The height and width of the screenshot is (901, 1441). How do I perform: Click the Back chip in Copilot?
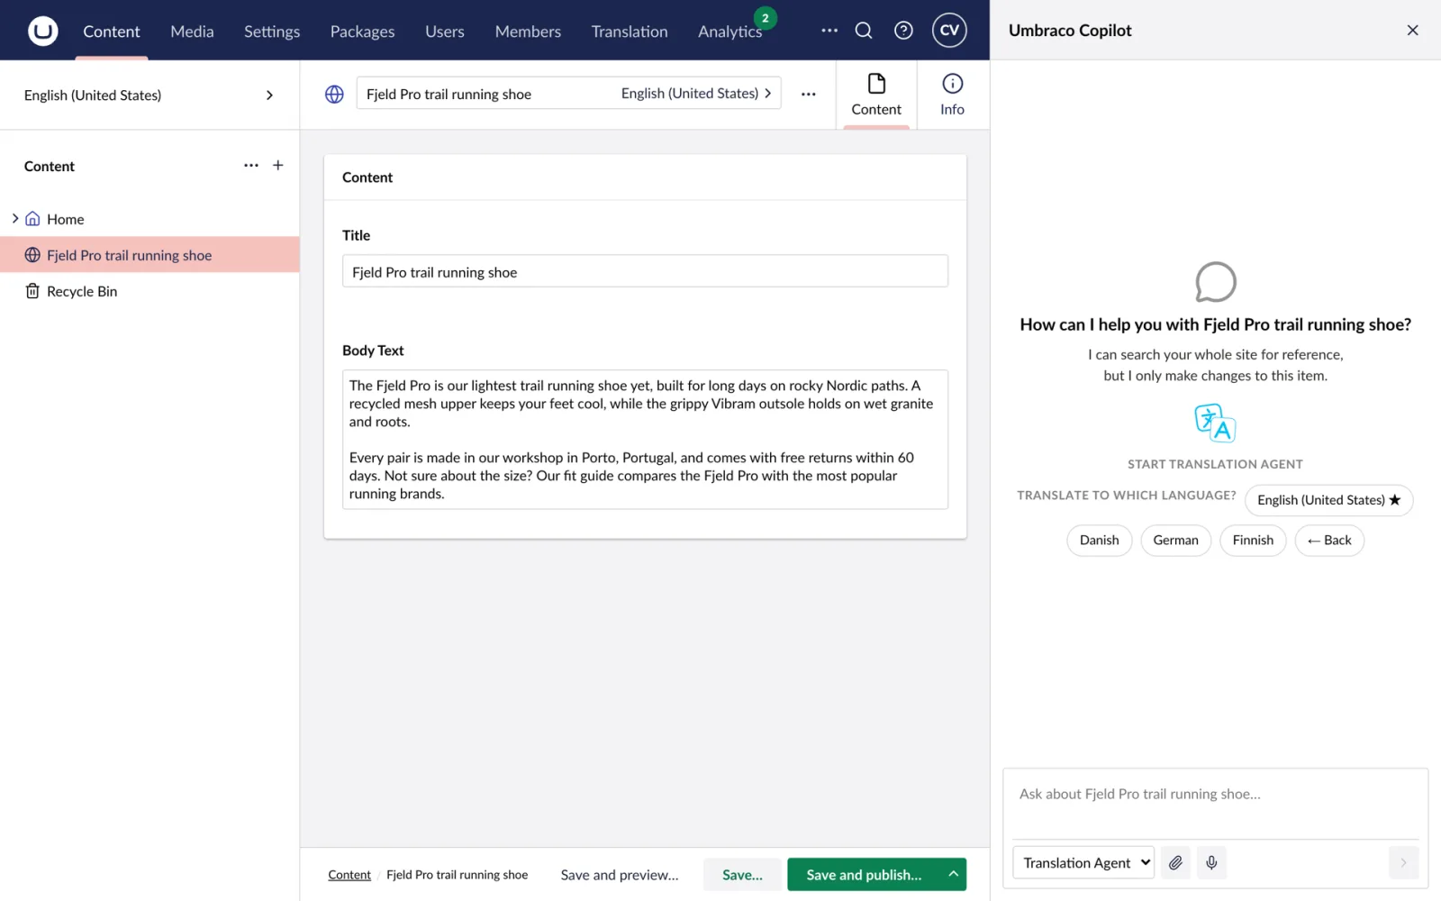point(1329,541)
